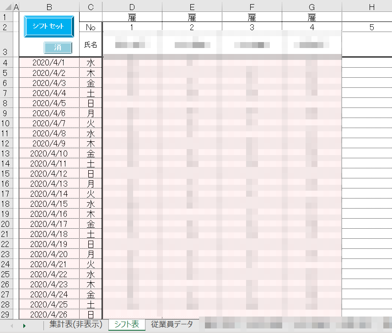
Task: Select the 雇 cell above No 1
Action: 132,18
